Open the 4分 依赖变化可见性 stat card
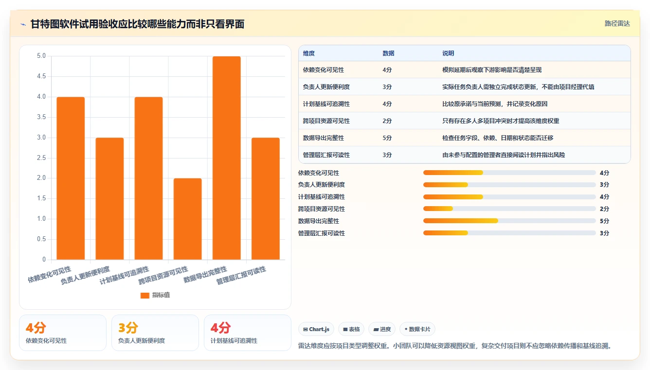This screenshot has width=650, height=370. point(63,333)
